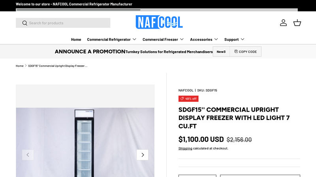This screenshot has height=177, width=316.
Task: Expand the Support menu
Action: (x=234, y=39)
